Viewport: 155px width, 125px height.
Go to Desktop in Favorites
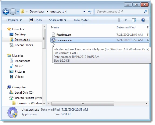20,34
